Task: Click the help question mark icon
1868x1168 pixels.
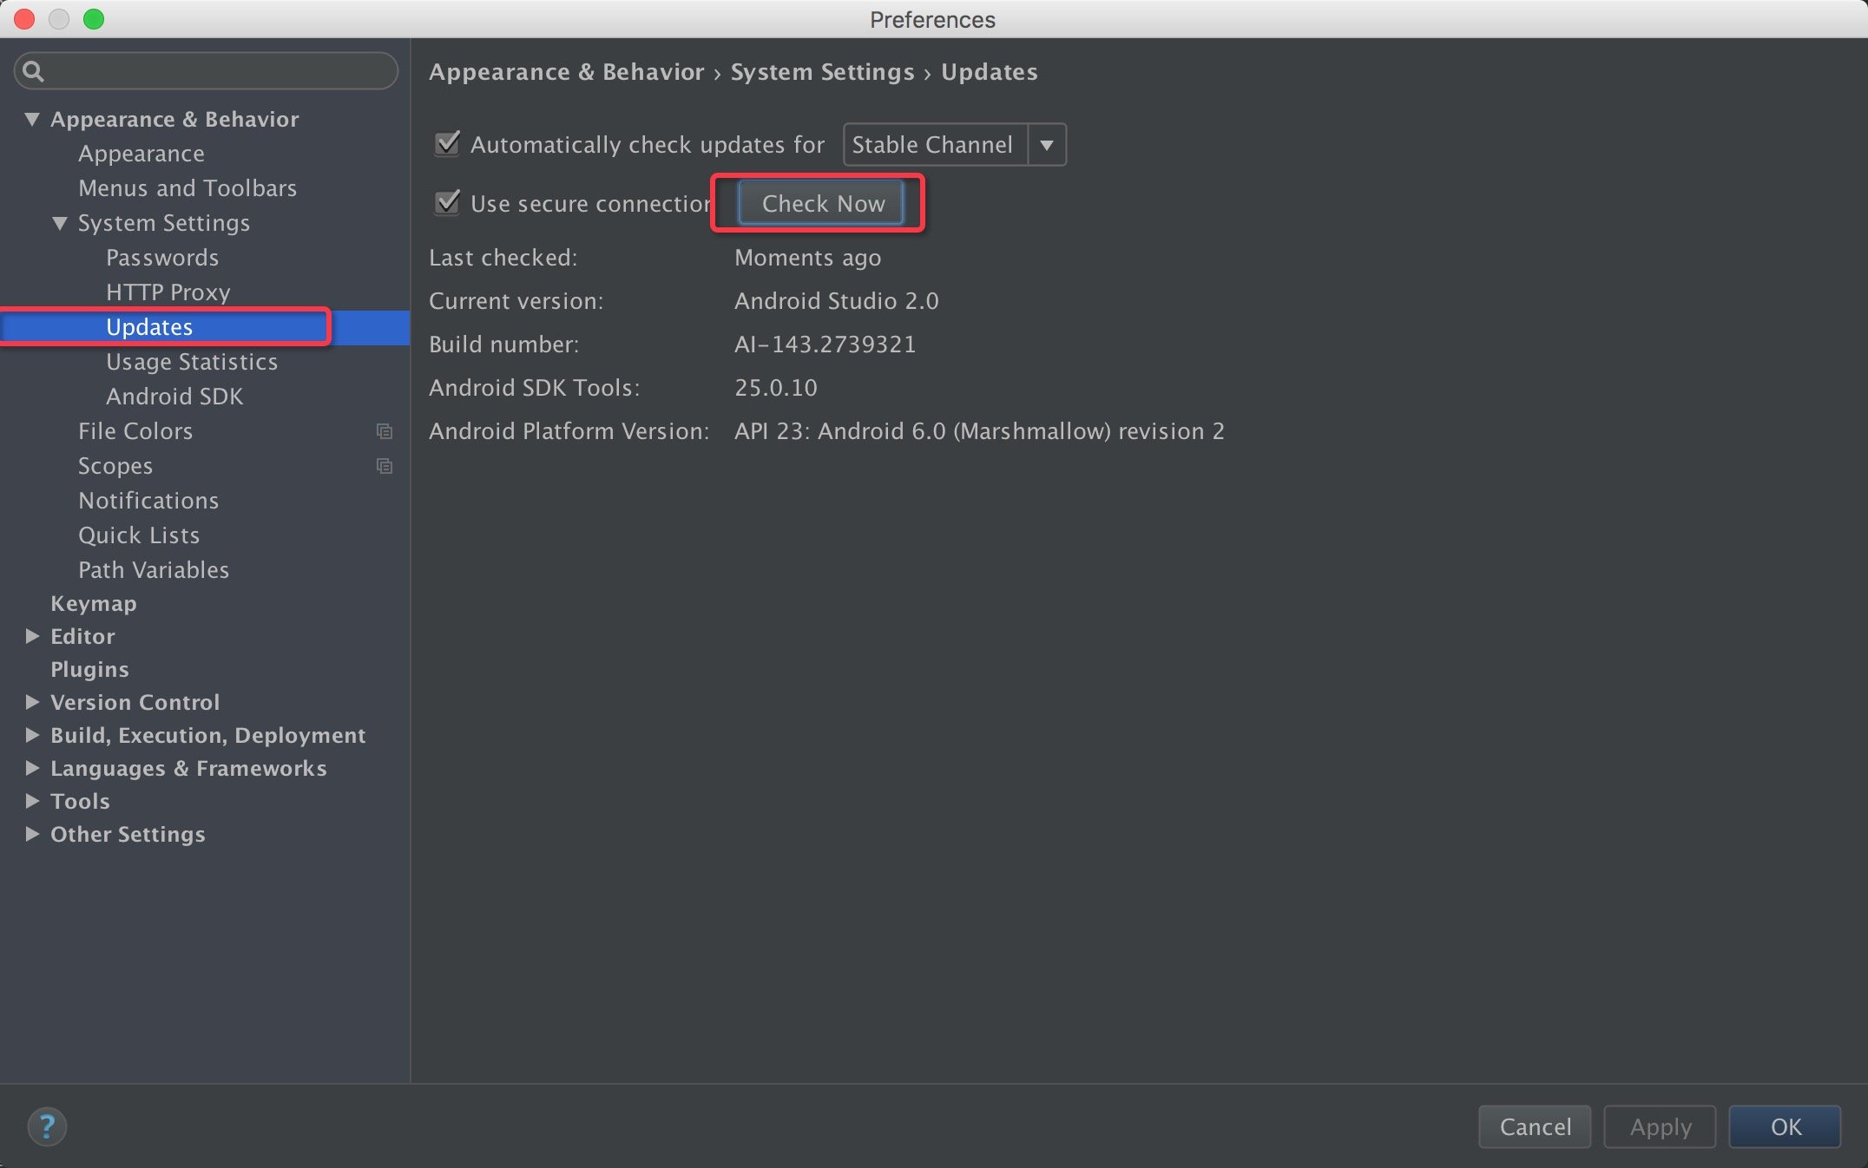Action: coord(47,1126)
